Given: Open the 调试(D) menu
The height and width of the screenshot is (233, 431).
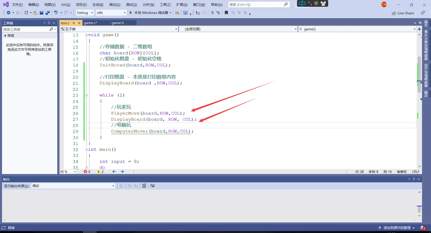Looking at the screenshot, I should [x=115, y=5].
